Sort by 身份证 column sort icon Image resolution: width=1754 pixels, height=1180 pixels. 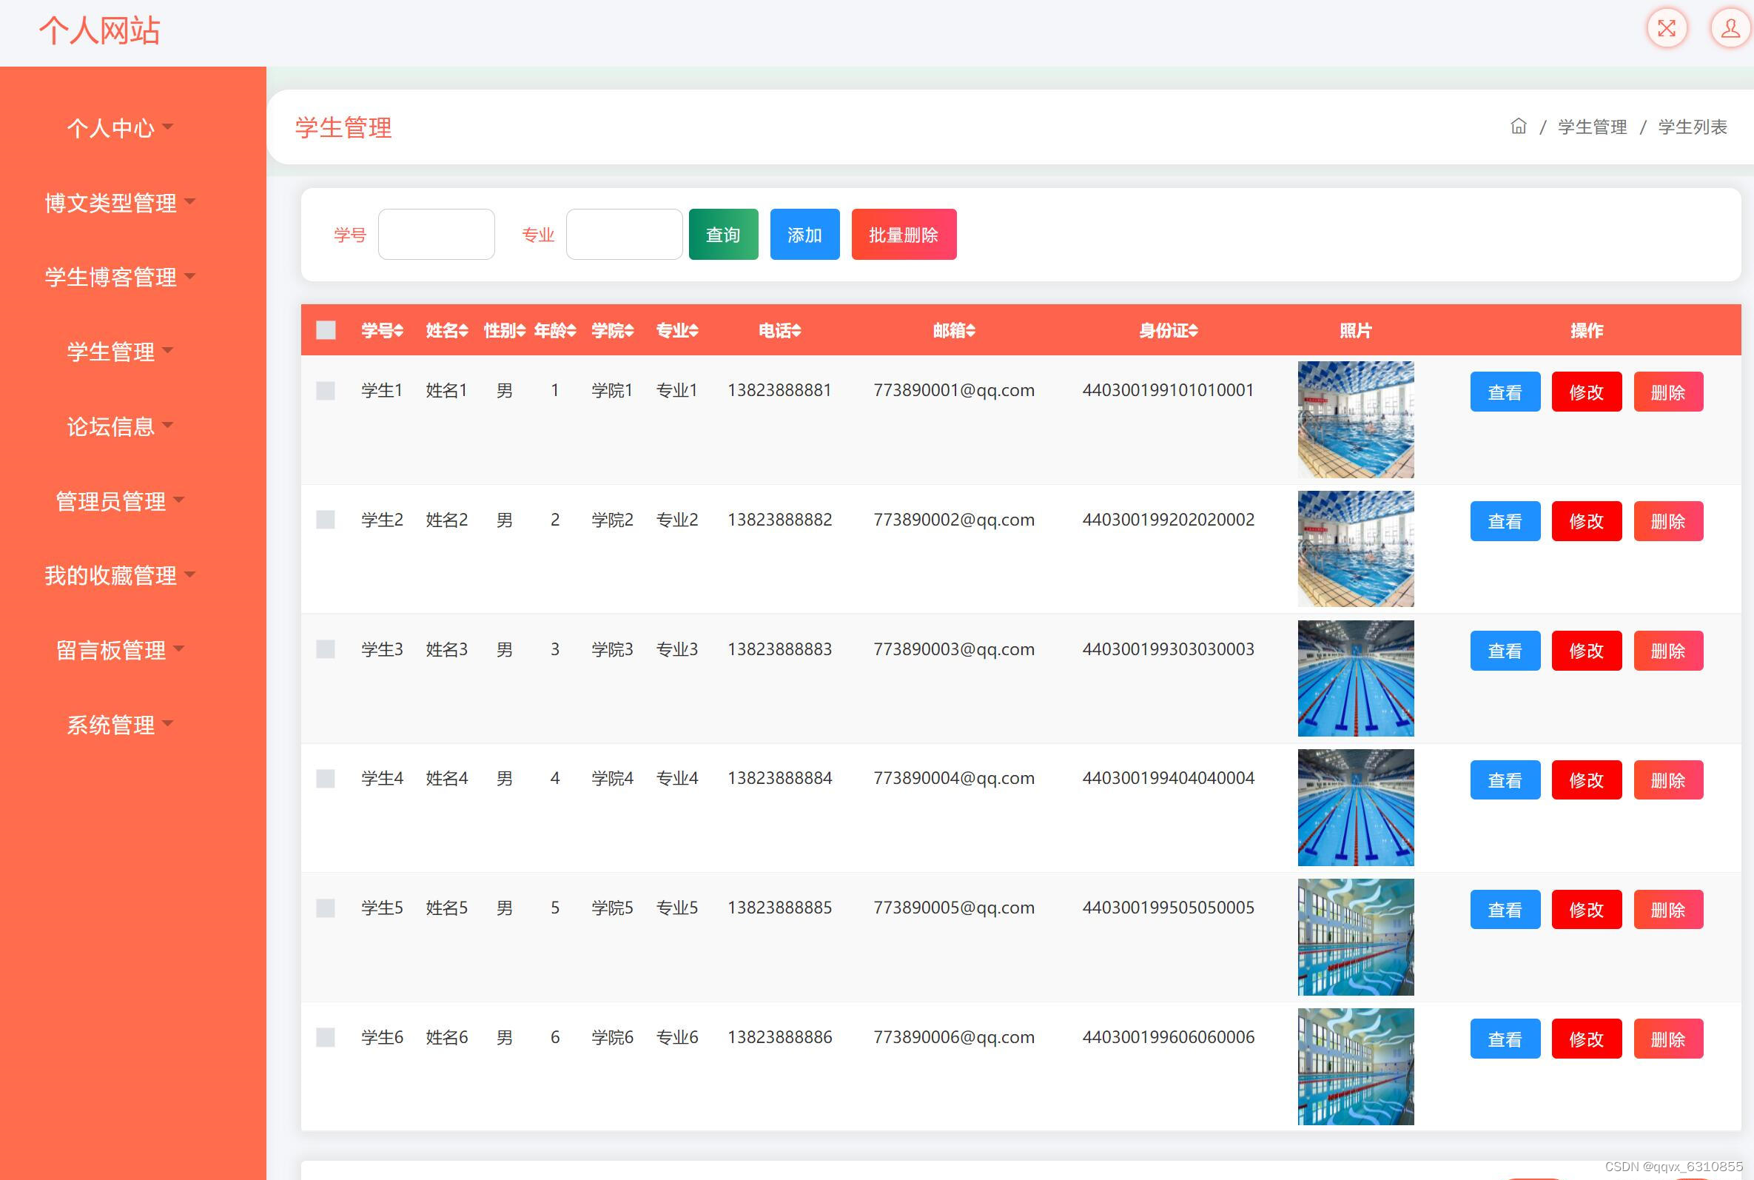(x=1194, y=330)
